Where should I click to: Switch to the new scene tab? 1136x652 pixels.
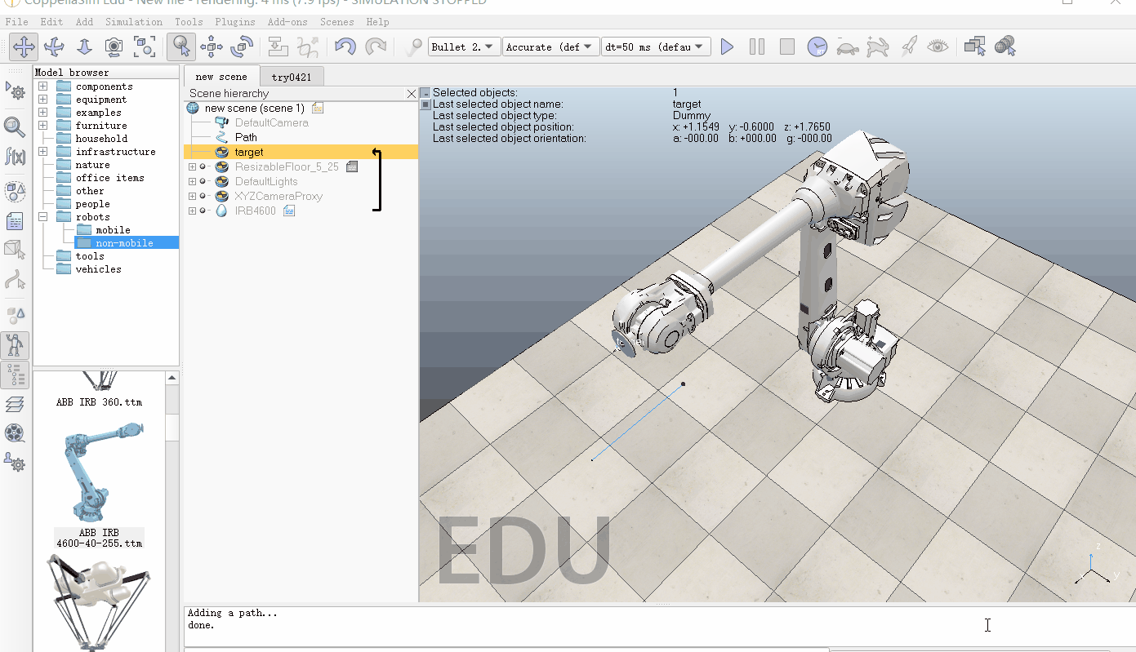[222, 76]
